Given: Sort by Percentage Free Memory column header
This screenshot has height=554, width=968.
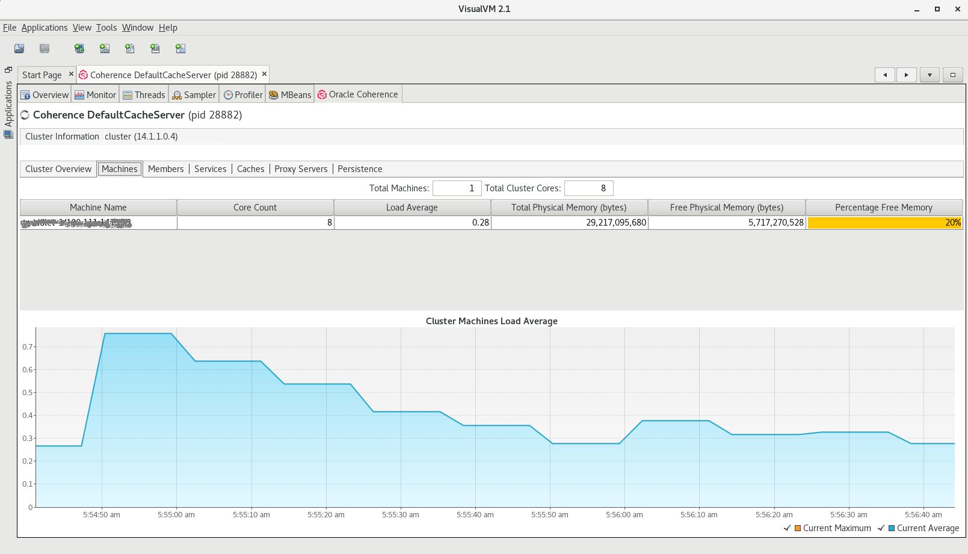Looking at the screenshot, I should click(884, 208).
